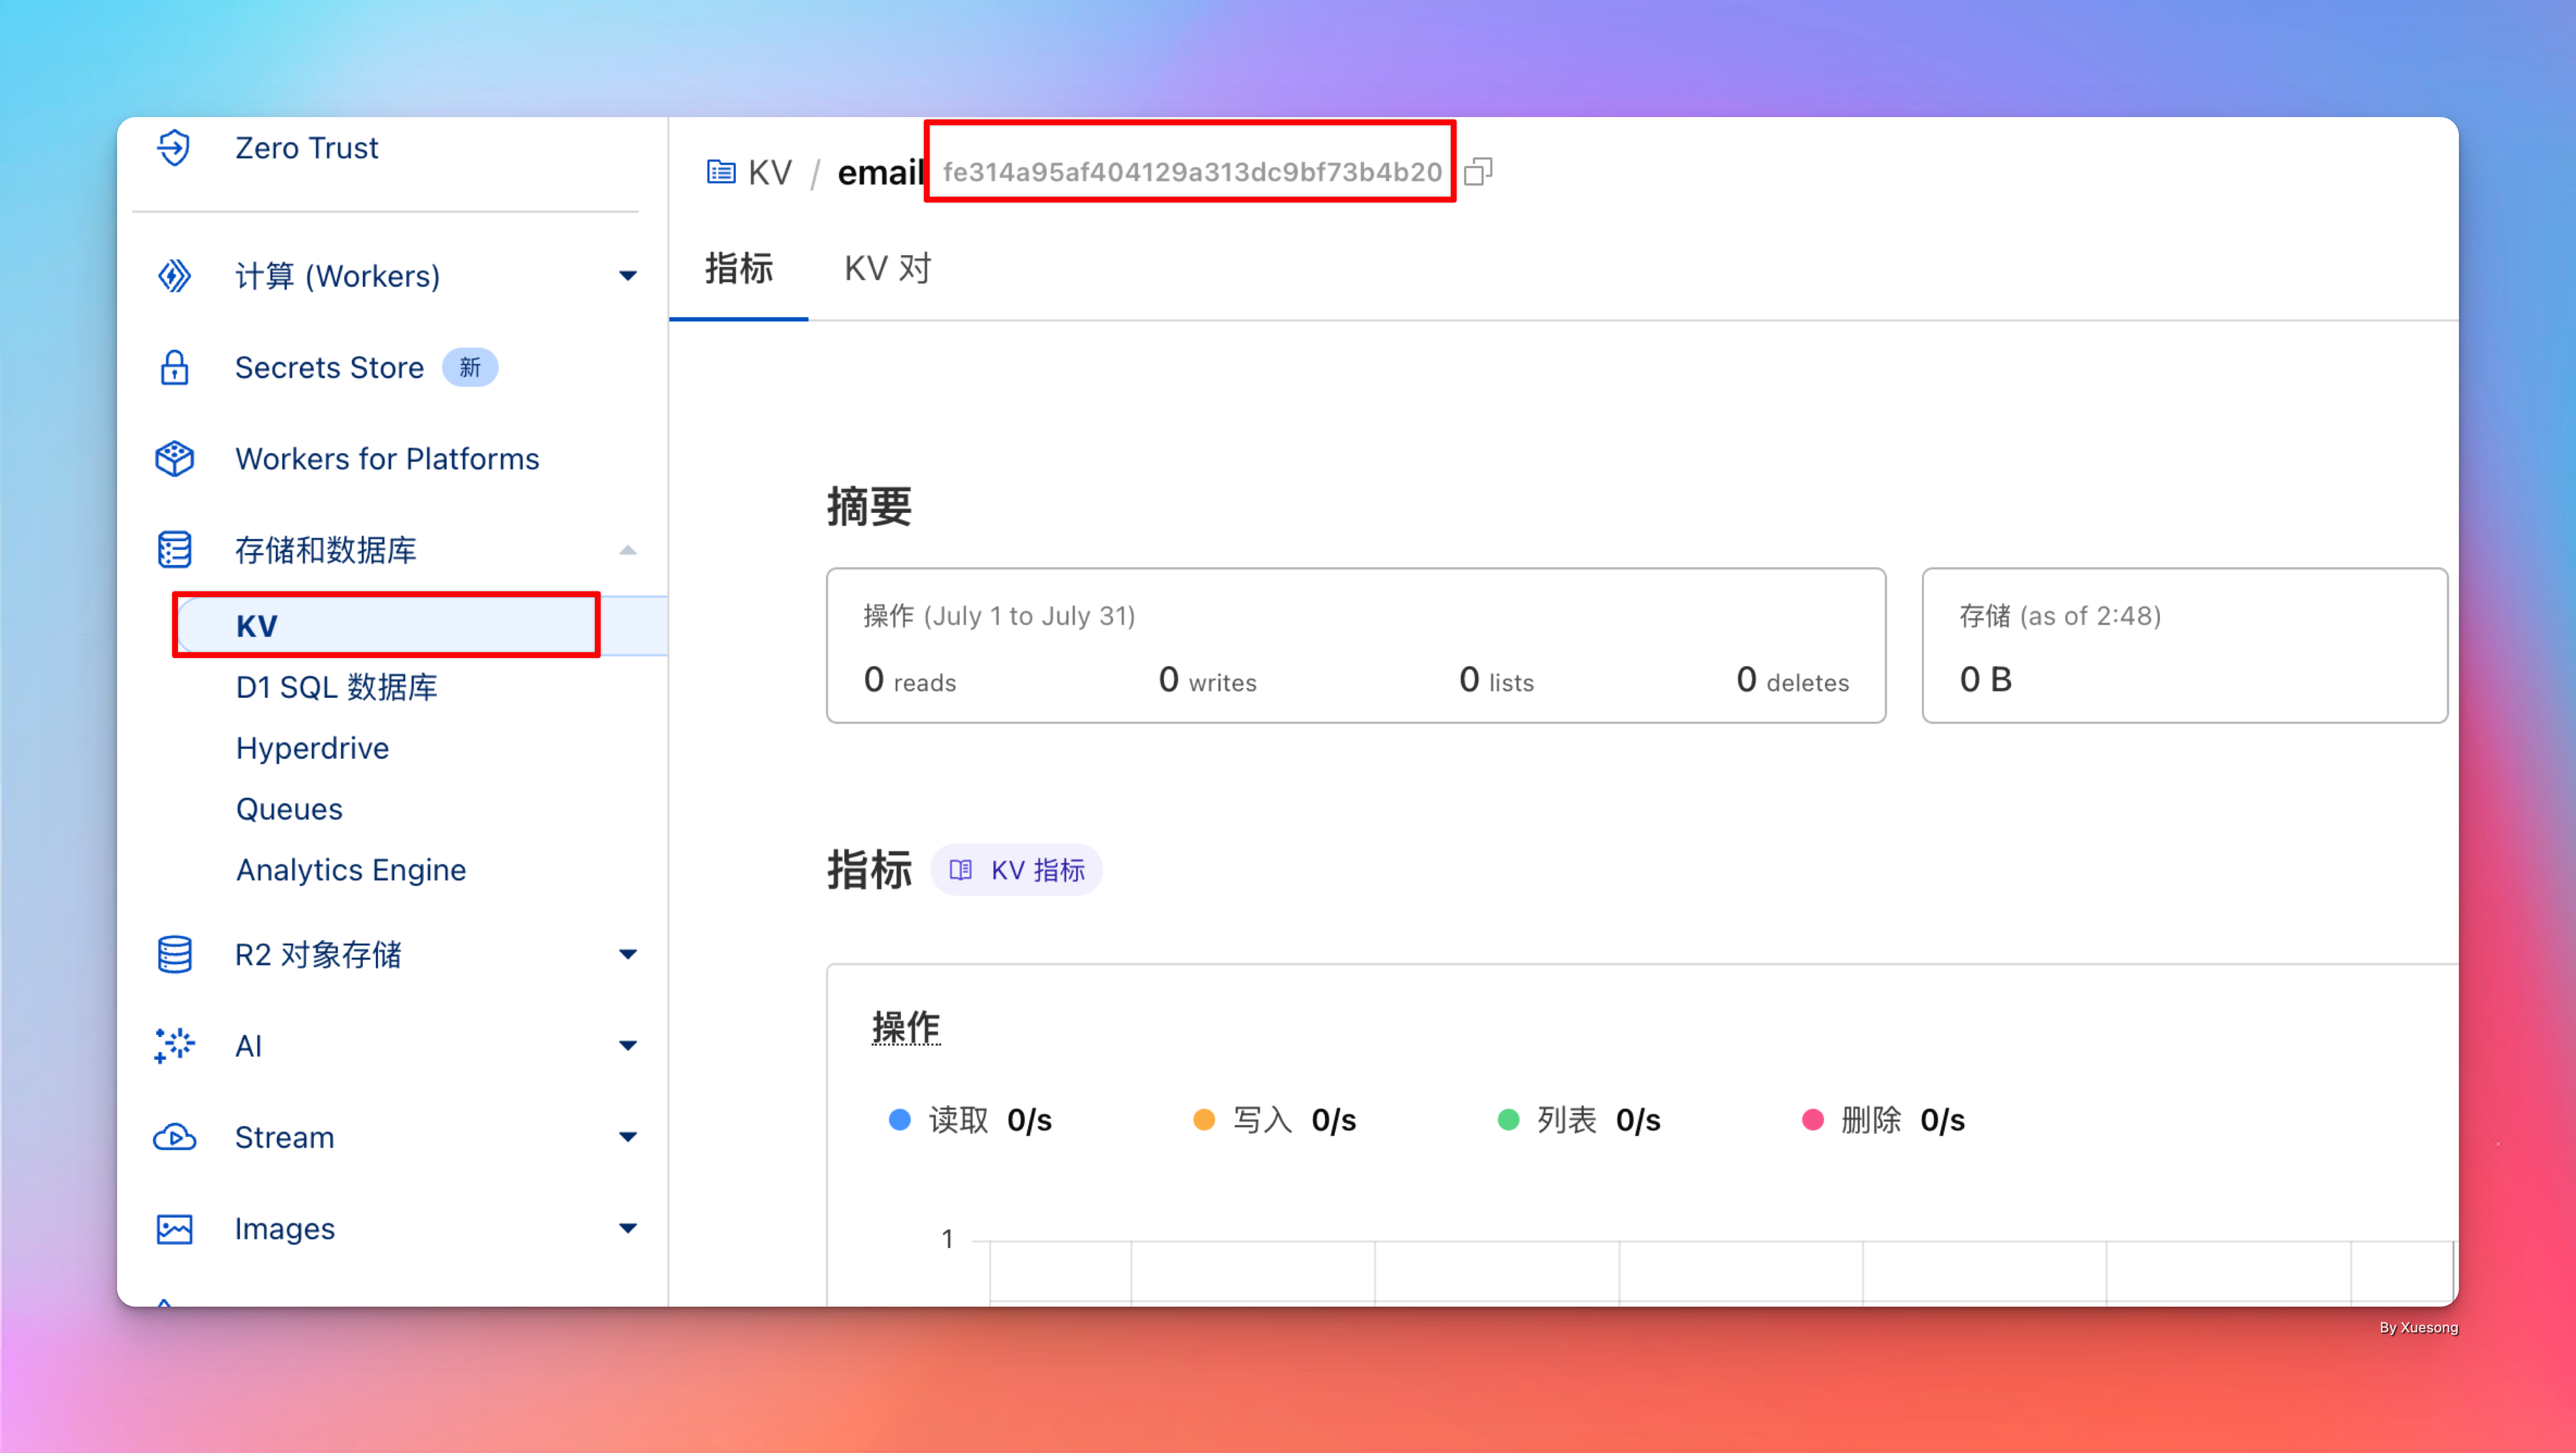Viewport: 2576px width, 1453px height.
Task: Toggle the pink 删除 series legend
Action: 1883,1120
